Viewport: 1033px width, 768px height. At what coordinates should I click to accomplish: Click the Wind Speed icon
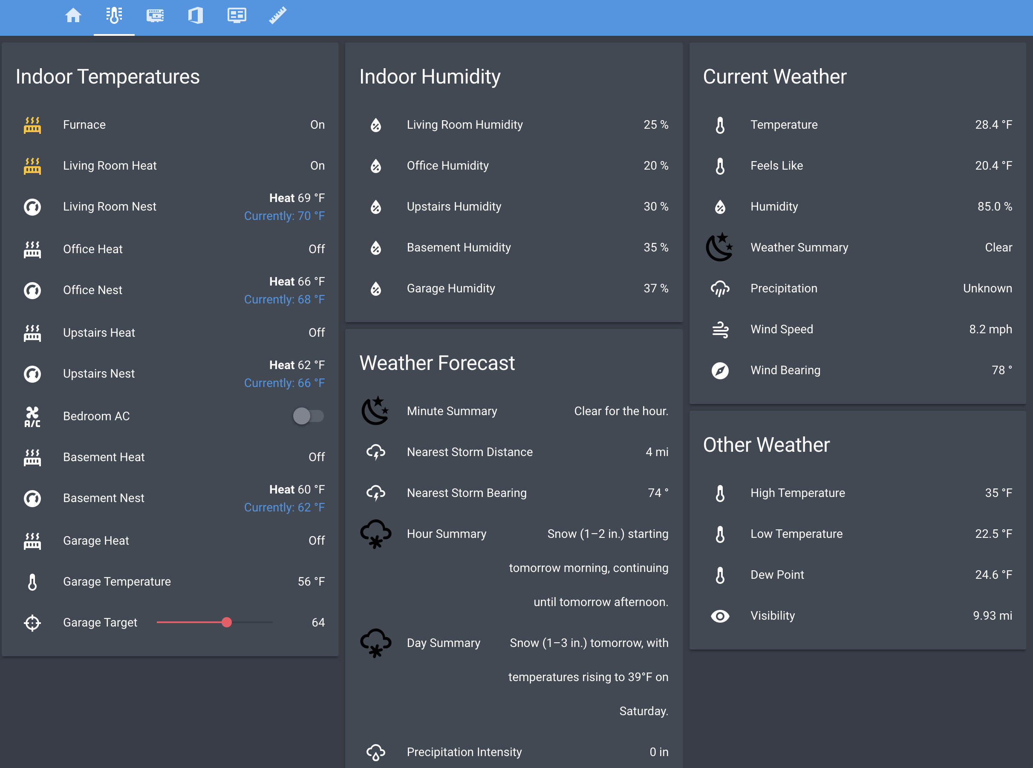click(720, 329)
